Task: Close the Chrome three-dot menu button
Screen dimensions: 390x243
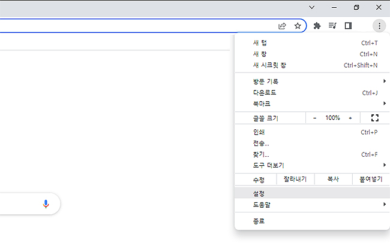Action: click(x=379, y=26)
